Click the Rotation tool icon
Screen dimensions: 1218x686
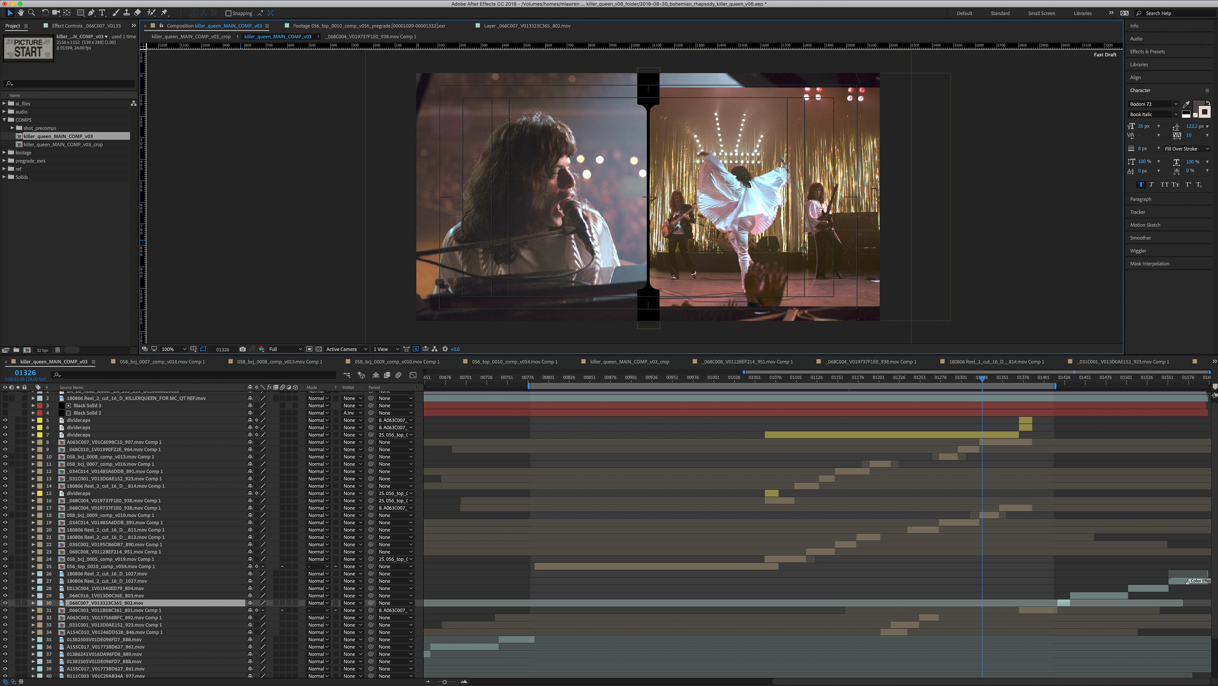coord(45,13)
